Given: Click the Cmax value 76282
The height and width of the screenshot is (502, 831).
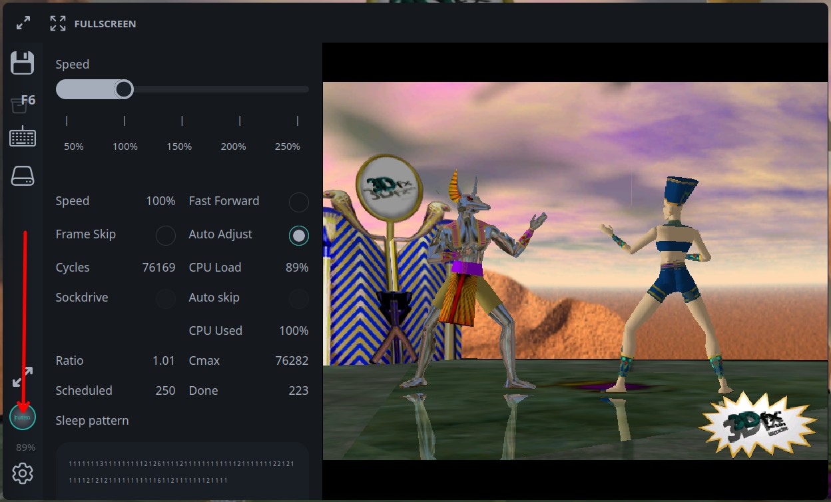Looking at the screenshot, I should (x=292, y=361).
